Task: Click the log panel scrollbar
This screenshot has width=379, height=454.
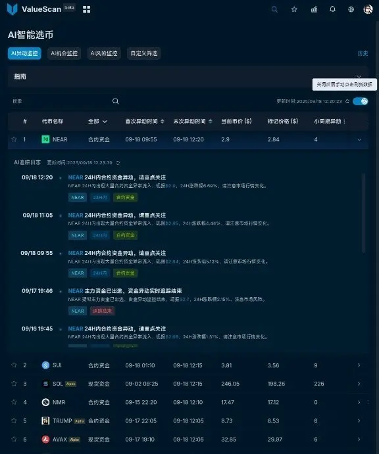Action: coord(363,214)
